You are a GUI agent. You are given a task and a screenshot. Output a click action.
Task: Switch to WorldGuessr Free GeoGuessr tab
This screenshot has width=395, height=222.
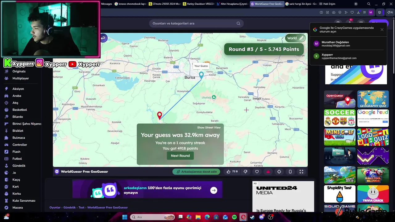coord(267,4)
